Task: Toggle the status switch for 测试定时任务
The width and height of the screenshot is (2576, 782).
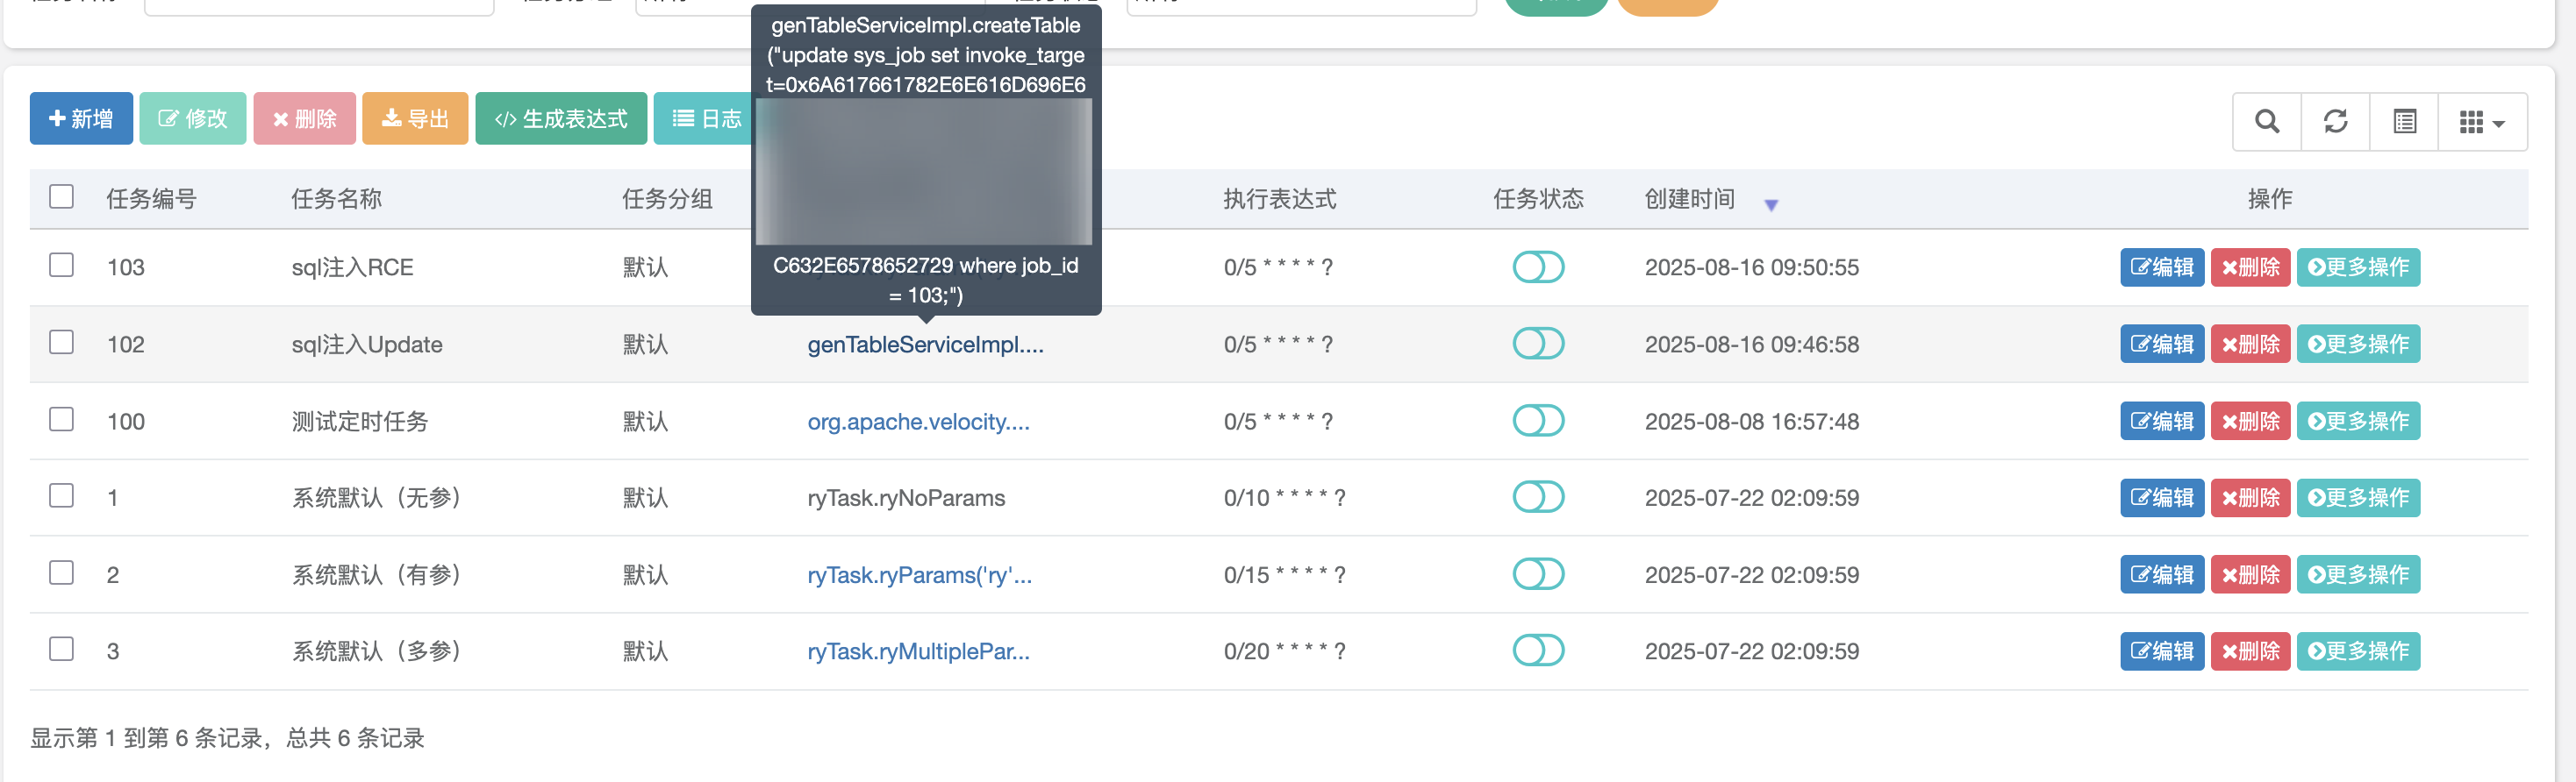Action: coord(1538,421)
